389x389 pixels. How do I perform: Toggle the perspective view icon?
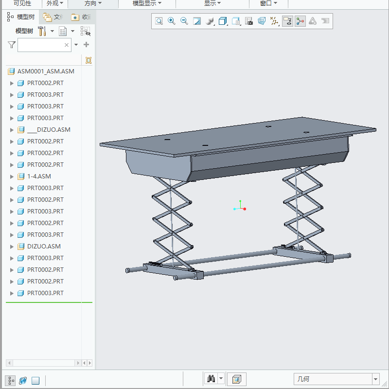262,21
